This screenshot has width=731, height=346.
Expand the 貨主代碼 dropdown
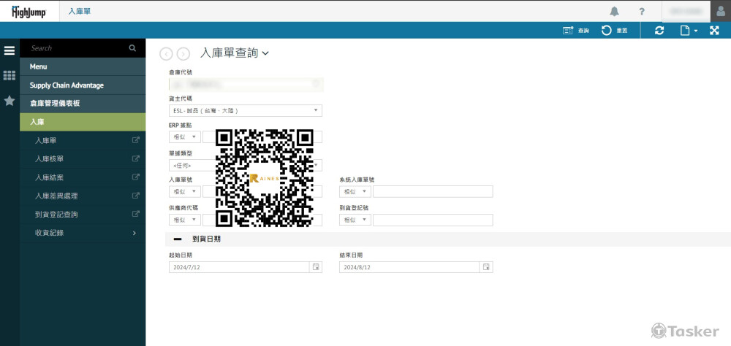point(316,111)
